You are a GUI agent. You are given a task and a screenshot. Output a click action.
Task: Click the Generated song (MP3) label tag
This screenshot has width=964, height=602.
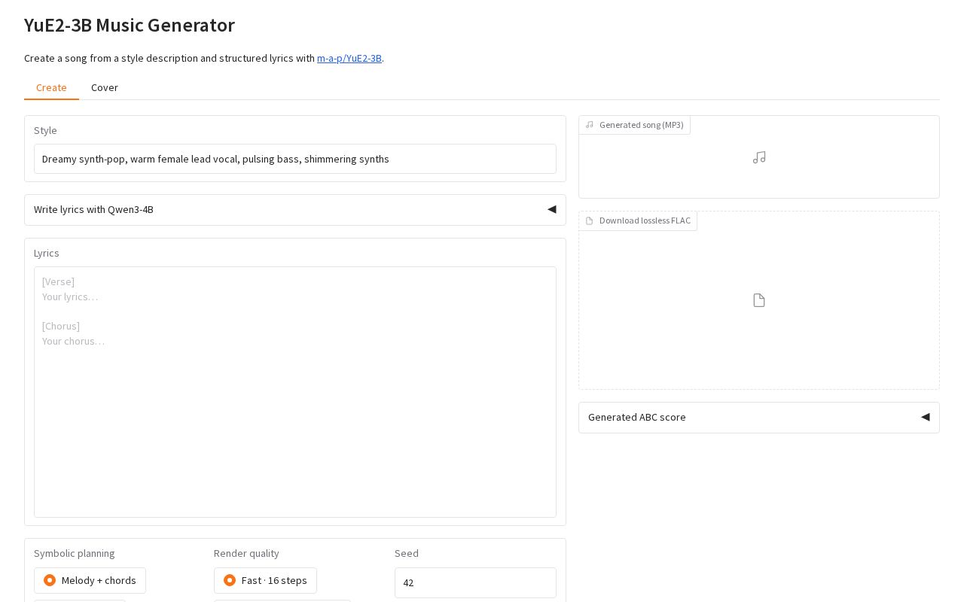[x=635, y=125]
